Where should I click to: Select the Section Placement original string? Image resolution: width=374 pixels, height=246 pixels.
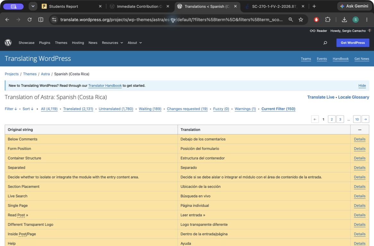(24, 186)
